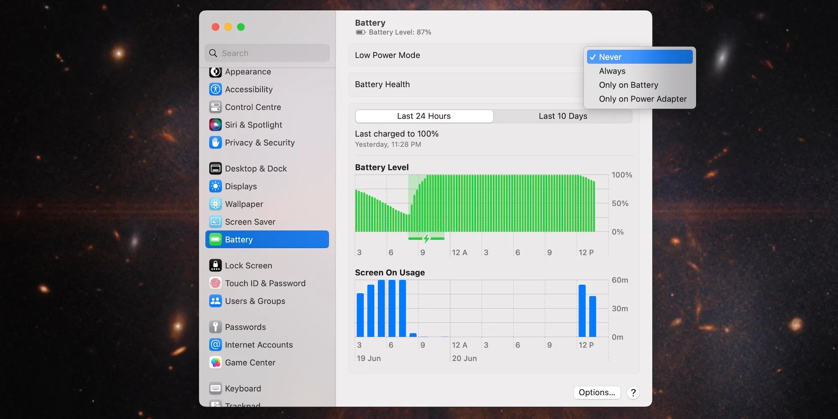838x419 pixels.
Task: Open the help question mark button
Action: tap(633, 393)
